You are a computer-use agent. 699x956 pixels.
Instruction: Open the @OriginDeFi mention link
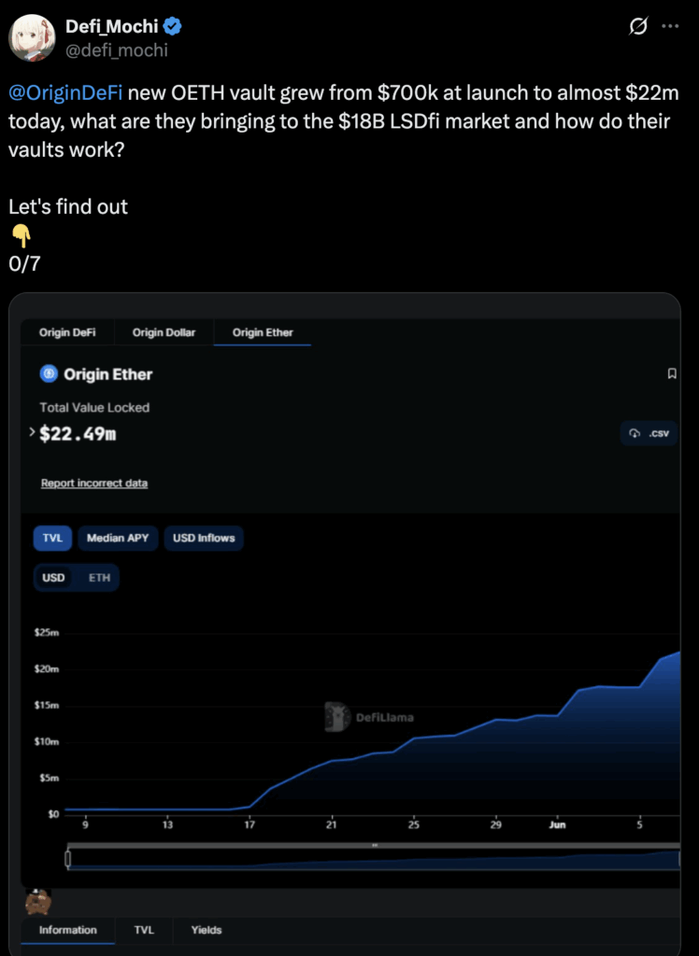65,94
